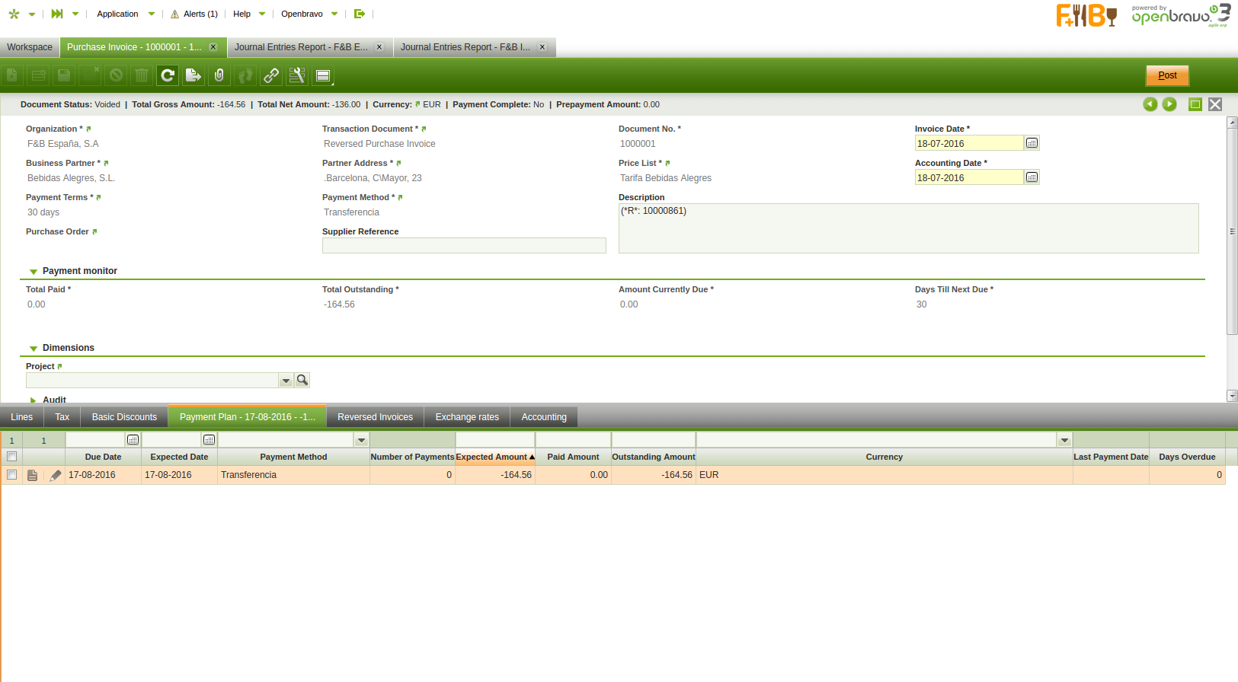
Task: Go to next record with right arrow
Action: pos(1169,104)
